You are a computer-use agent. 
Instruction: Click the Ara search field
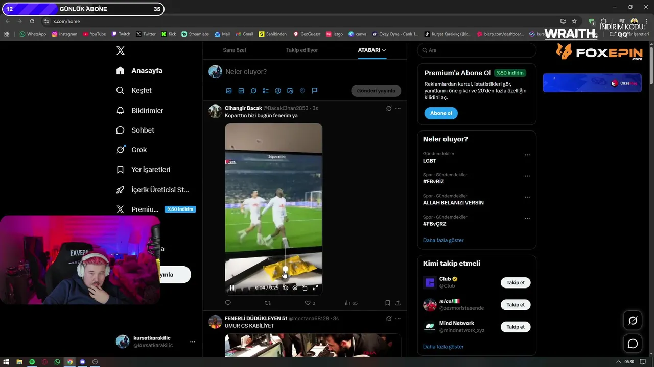tap(477, 50)
